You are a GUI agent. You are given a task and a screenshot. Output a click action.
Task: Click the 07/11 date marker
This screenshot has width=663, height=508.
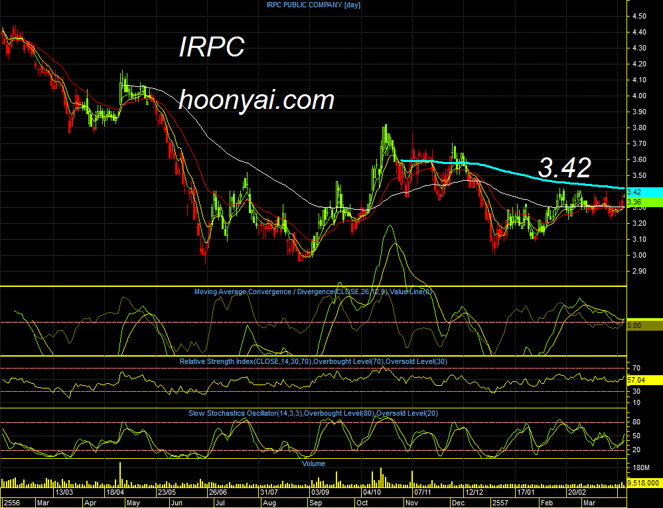[x=423, y=492]
